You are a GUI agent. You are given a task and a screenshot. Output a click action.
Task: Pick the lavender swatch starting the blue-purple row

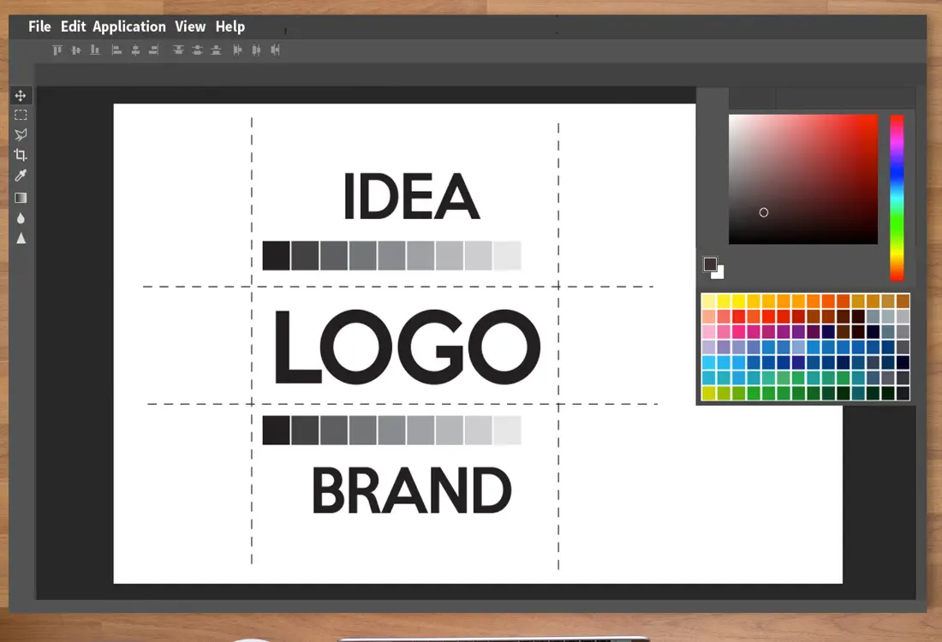708,347
